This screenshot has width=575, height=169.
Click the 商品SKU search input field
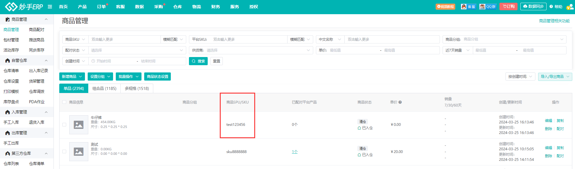pos(124,40)
